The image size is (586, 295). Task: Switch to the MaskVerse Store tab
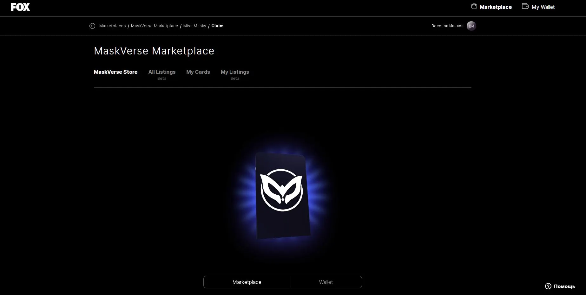pos(115,72)
